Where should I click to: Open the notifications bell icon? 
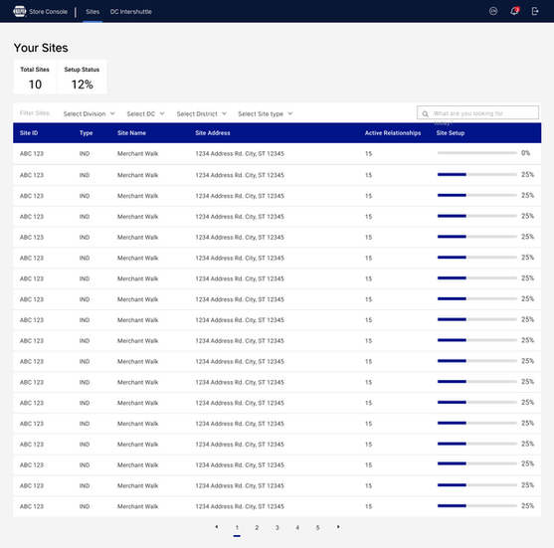tap(514, 11)
